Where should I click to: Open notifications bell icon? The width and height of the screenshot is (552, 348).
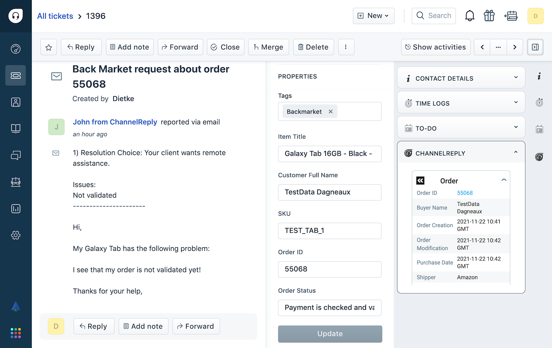(x=470, y=16)
